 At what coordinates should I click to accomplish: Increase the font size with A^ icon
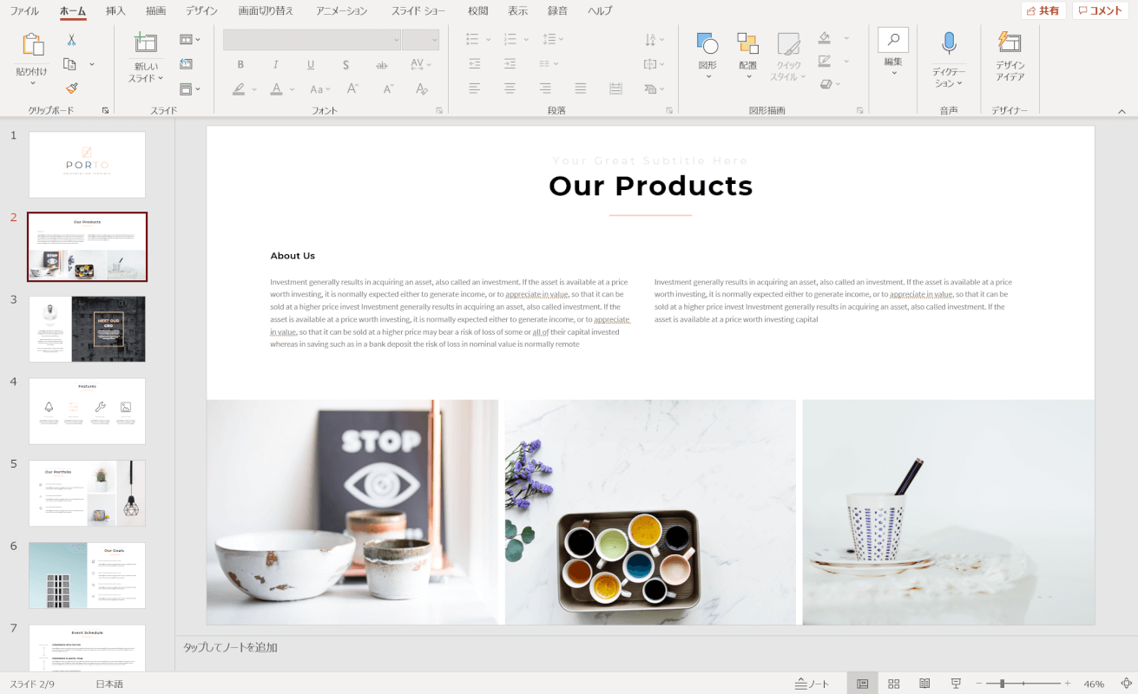pyautogui.click(x=352, y=88)
